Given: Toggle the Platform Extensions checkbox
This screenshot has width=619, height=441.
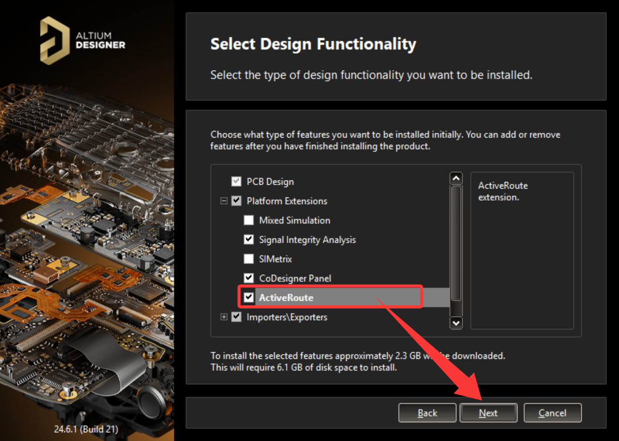Looking at the screenshot, I should [236, 201].
